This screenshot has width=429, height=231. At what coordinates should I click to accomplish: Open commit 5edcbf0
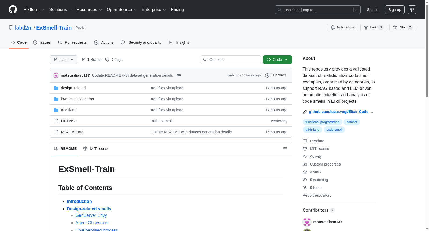(233, 75)
